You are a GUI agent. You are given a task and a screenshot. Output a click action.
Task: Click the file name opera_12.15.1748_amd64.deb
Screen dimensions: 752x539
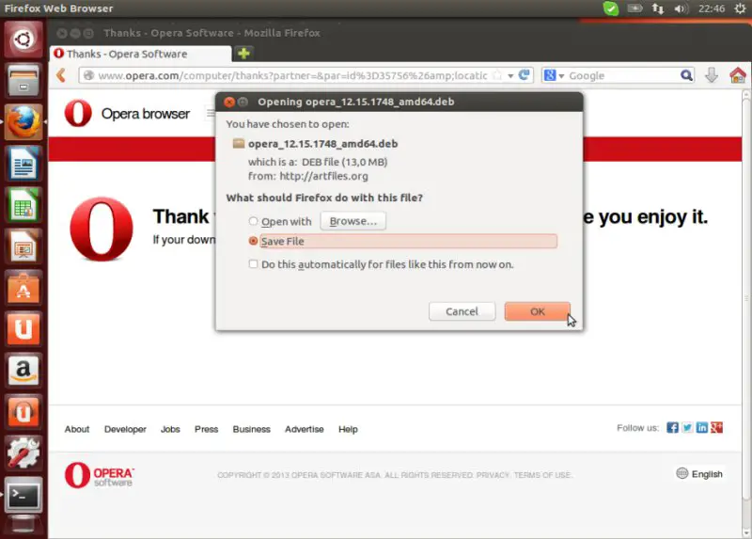pyautogui.click(x=322, y=144)
